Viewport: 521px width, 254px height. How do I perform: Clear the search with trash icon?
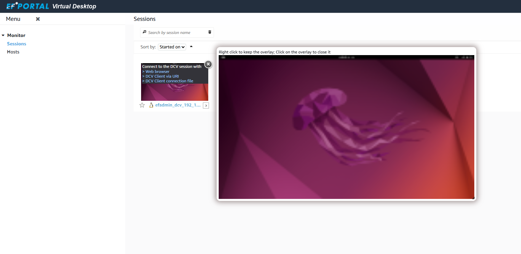point(210,32)
